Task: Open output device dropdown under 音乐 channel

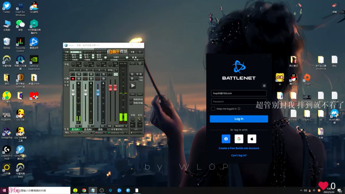Action: 100,133
